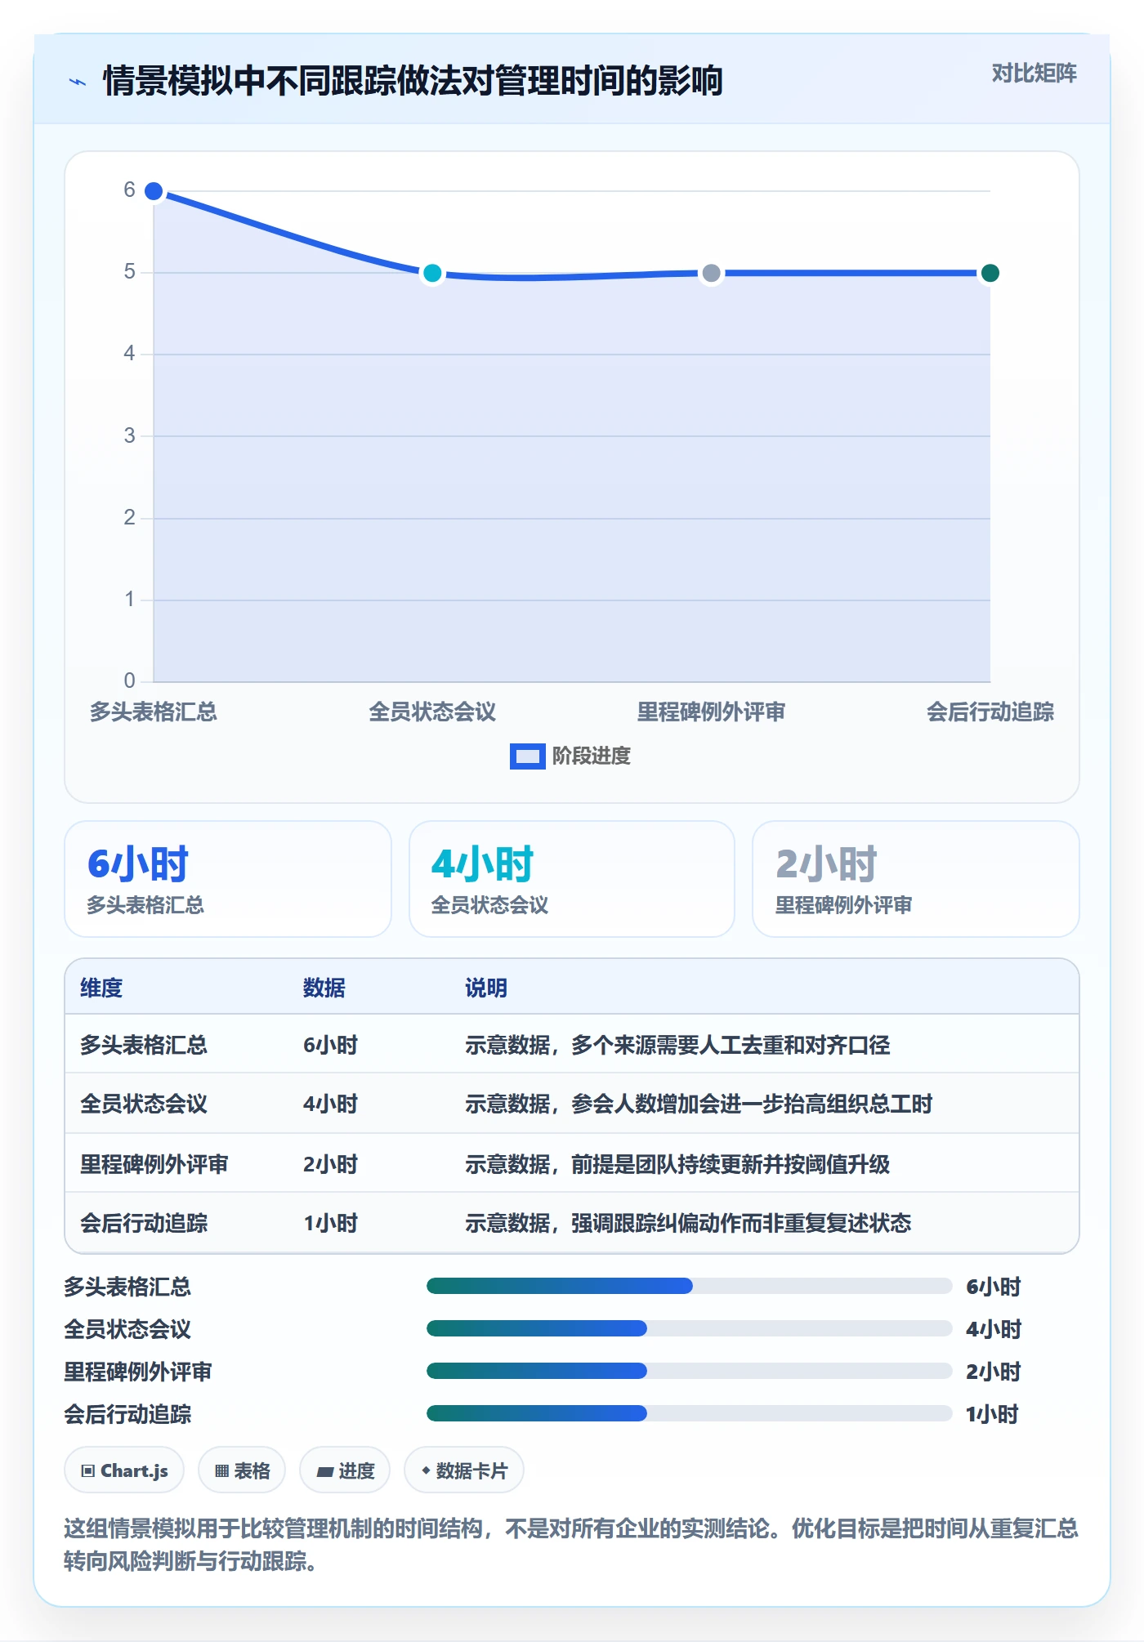Click the 表格 tag chip
Image resolution: width=1144 pixels, height=1642 pixels.
pyautogui.click(x=242, y=1471)
